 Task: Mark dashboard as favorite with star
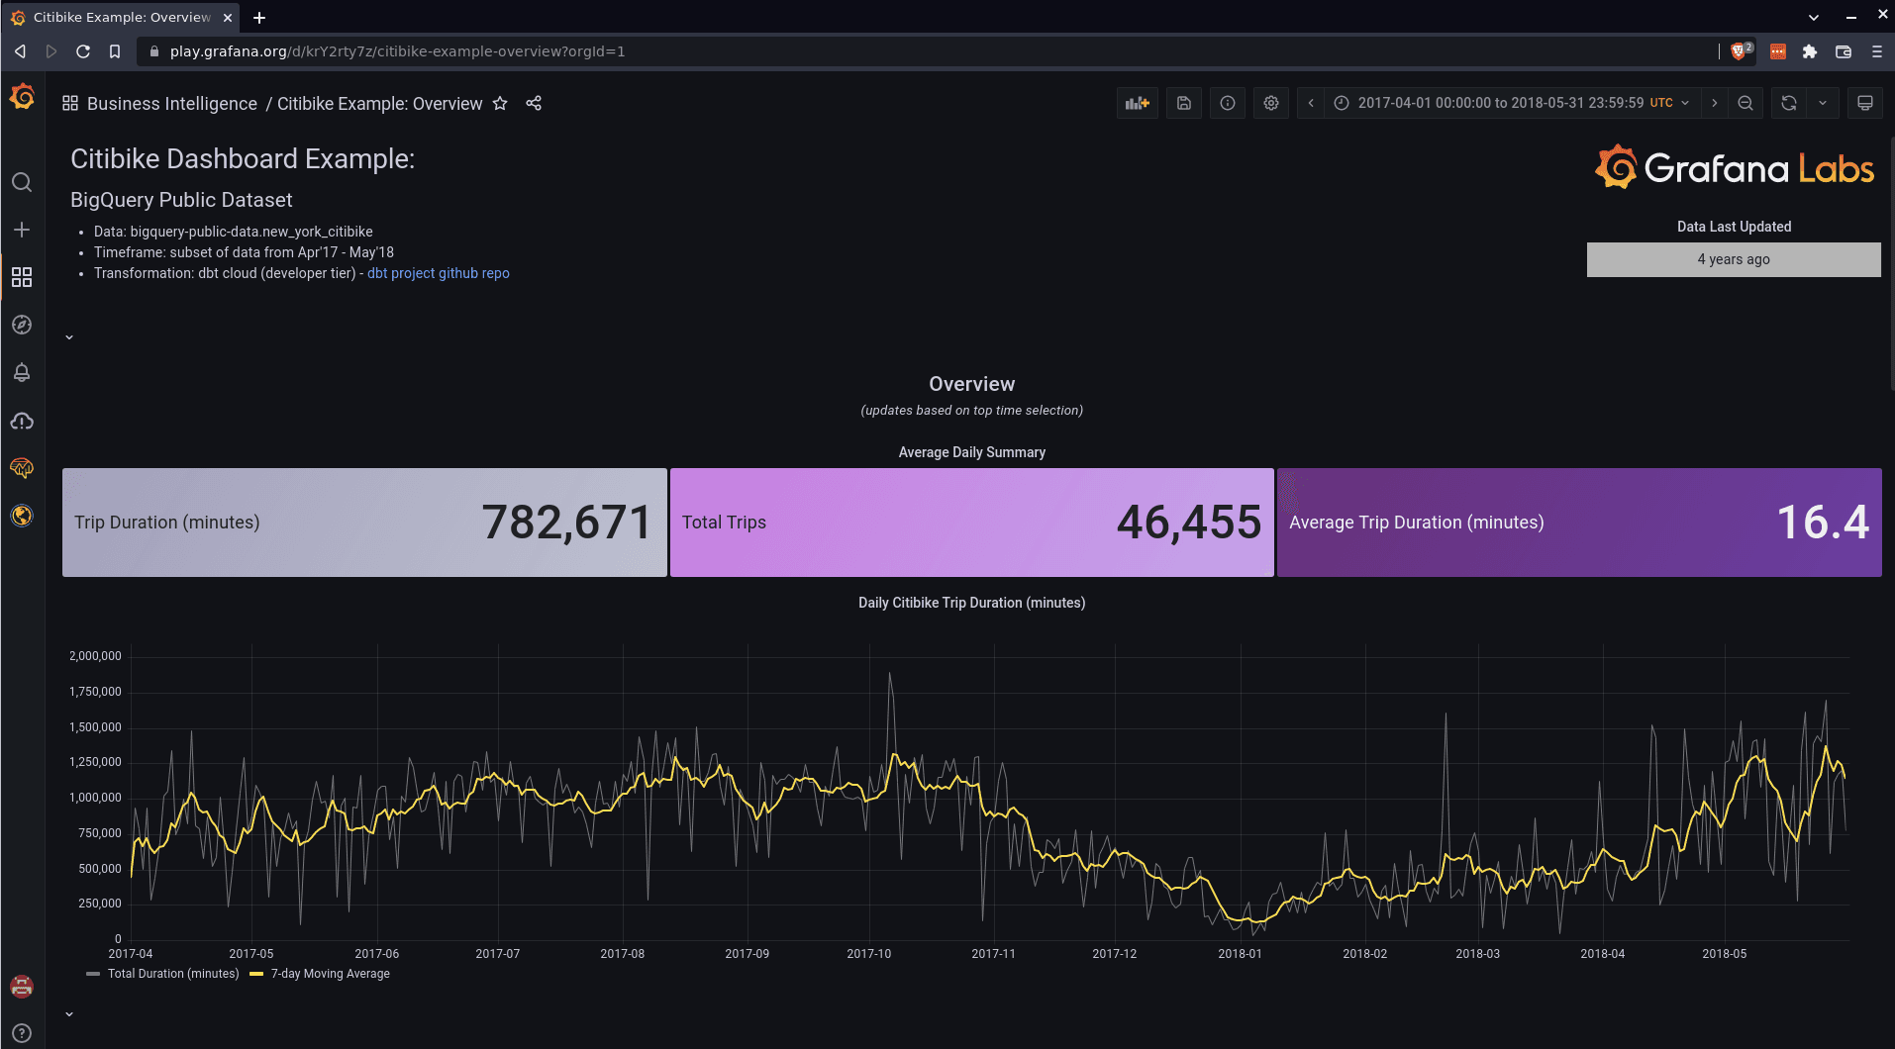click(500, 103)
